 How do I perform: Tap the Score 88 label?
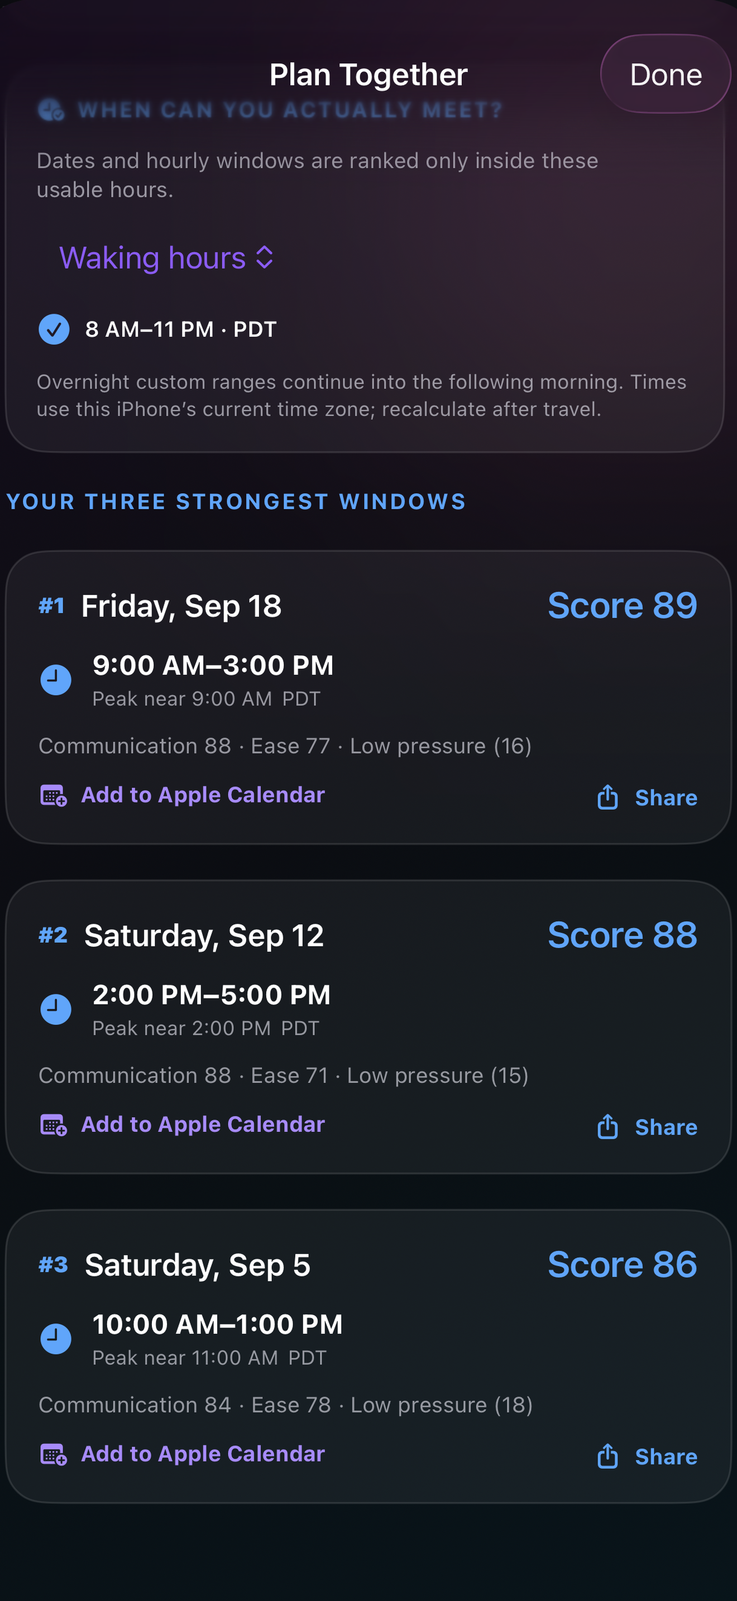click(x=622, y=934)
